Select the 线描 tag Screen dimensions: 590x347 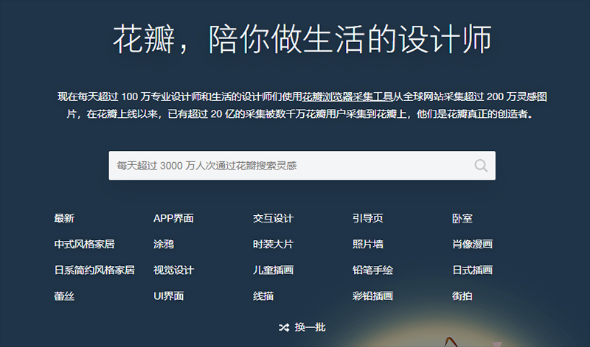(x=263, y=296)
